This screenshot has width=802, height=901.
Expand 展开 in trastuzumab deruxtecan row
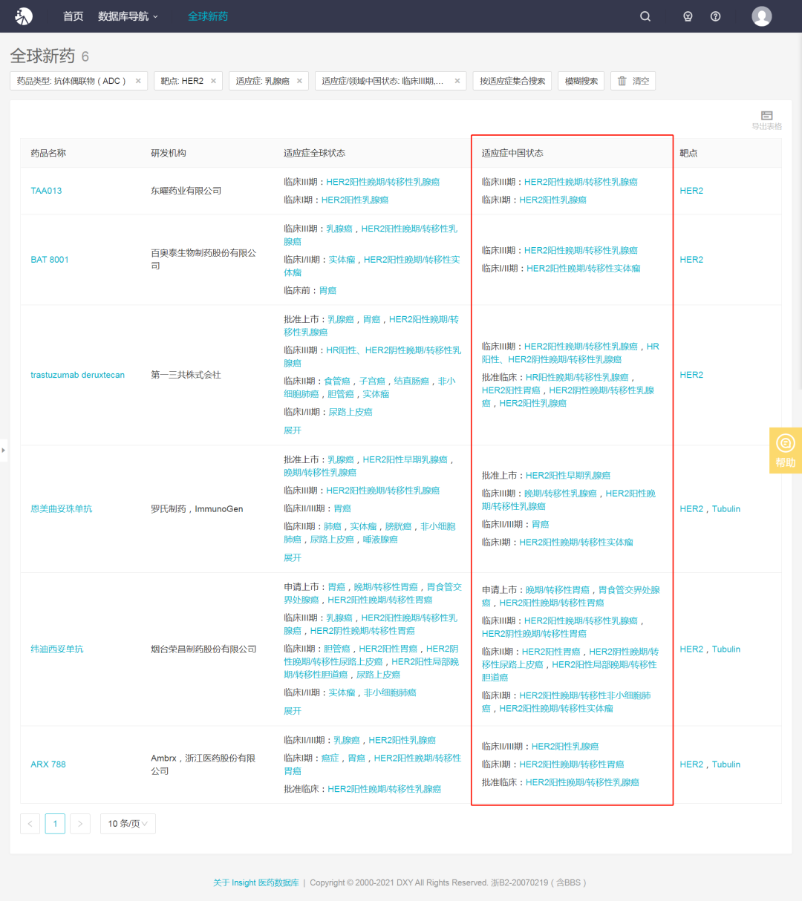pos(293,430)
